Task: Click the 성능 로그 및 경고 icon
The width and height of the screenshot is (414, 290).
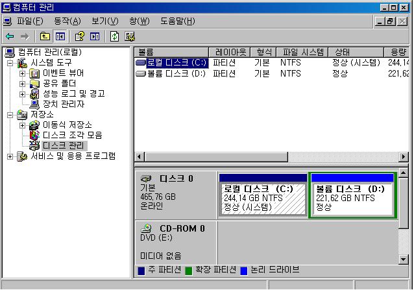Action: click(34, 94)
